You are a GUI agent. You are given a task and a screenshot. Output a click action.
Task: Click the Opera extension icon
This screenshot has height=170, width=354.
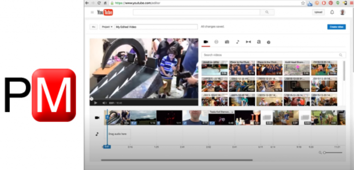tap(324, 3)
